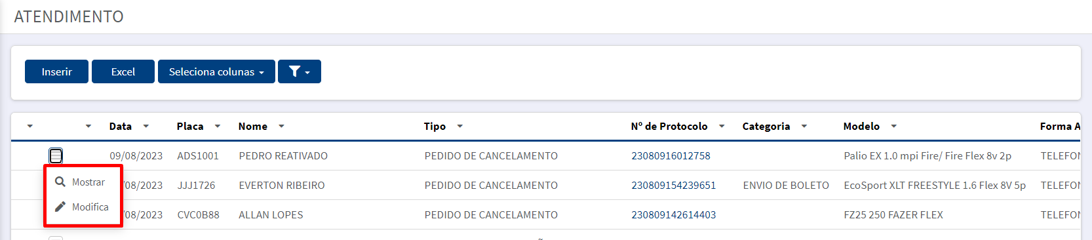Screen dimensions: 1092x240
Task: Open the funnel filter button
Action: [x=300, y=71]
